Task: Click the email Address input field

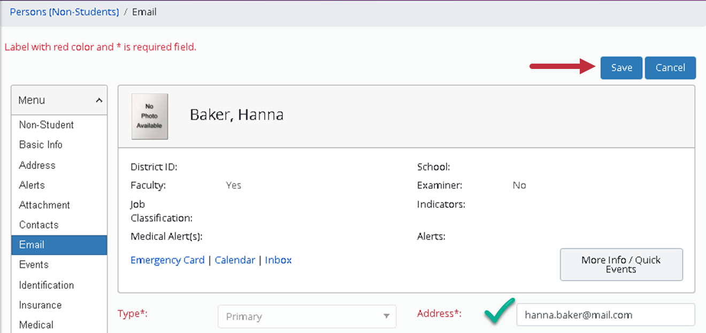Action: [604, 315]
